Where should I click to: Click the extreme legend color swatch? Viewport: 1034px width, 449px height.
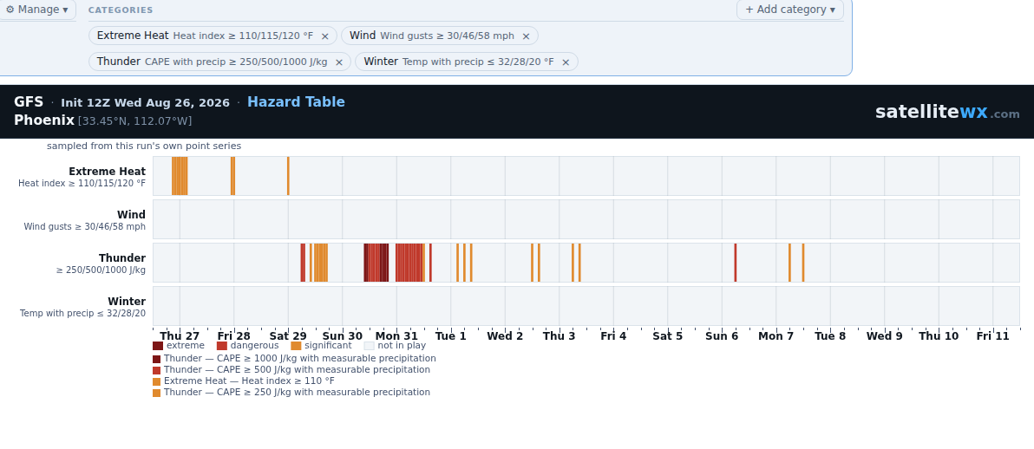[x=158, y=346]
